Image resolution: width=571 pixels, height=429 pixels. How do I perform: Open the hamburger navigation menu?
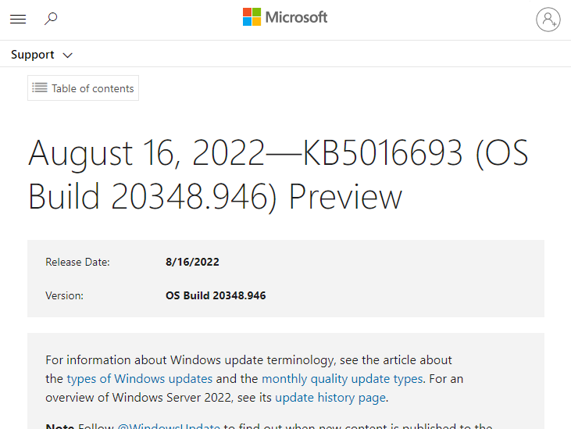17,20
